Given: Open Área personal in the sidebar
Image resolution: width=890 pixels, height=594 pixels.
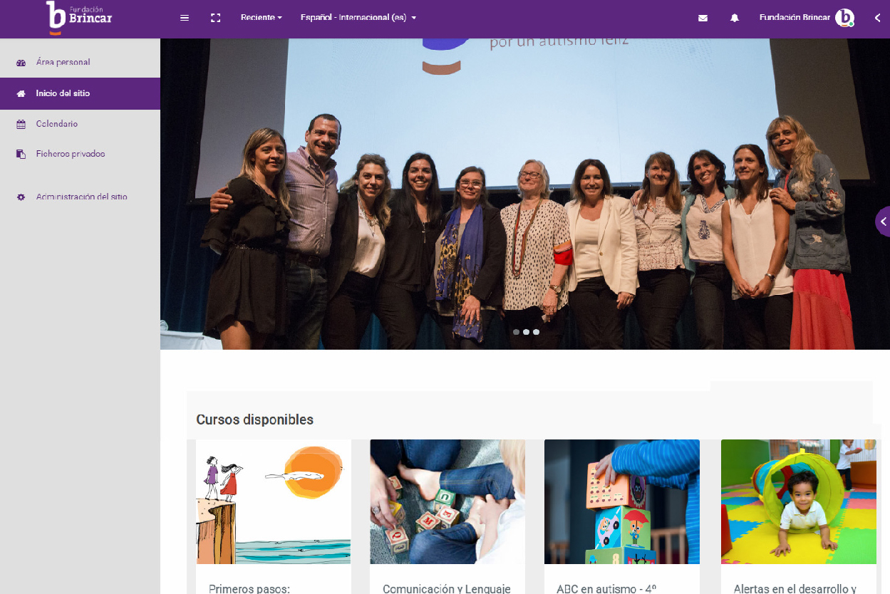Looking at the screenshot, I should tap(63, 63).
